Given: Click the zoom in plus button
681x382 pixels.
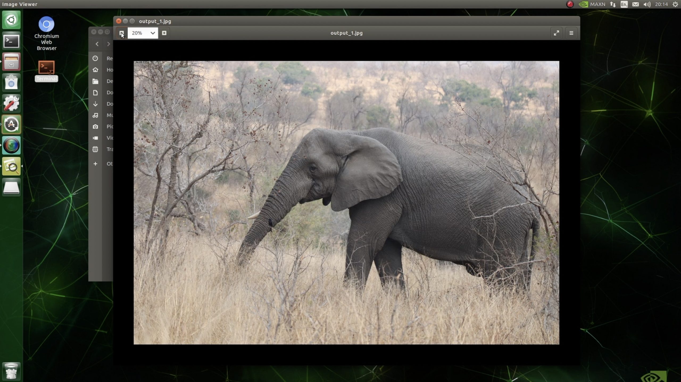Looking at the screenshot, I should (x=164, y=33).
